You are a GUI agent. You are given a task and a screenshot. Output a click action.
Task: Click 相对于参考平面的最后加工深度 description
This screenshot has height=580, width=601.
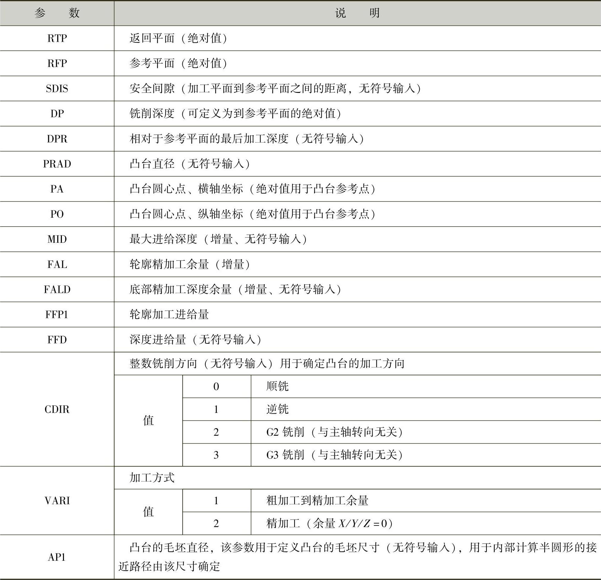click(x=247, y=139)
